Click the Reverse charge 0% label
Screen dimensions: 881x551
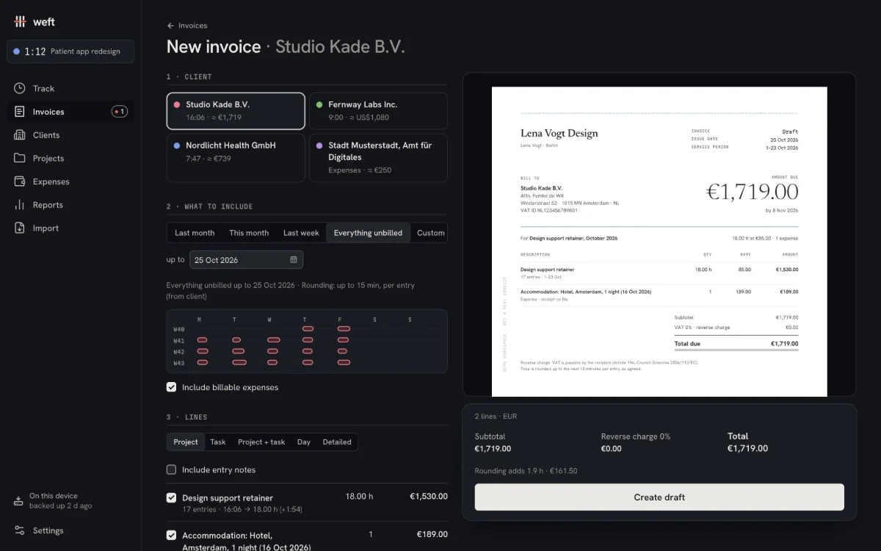pos(635,436)
